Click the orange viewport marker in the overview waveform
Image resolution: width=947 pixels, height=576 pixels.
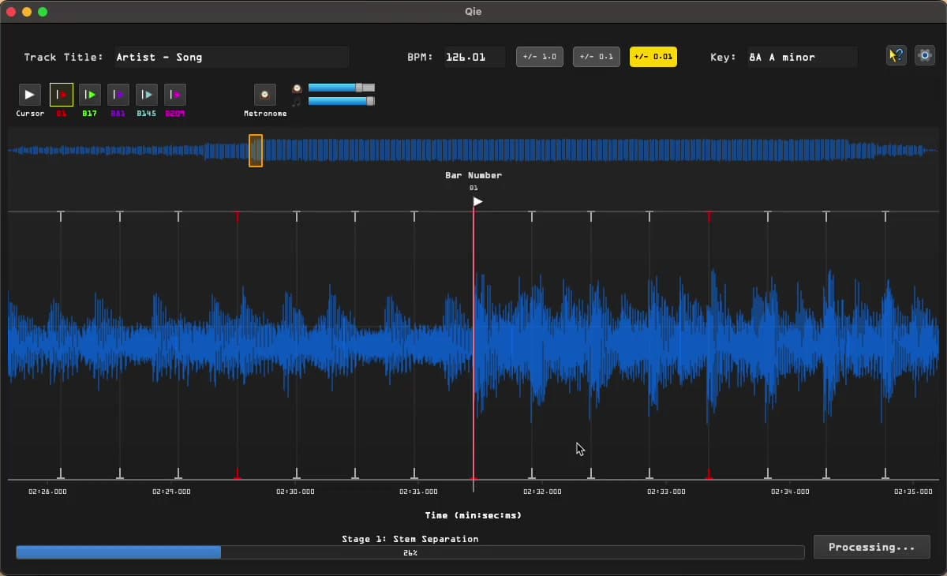click(x=256, y=151)
